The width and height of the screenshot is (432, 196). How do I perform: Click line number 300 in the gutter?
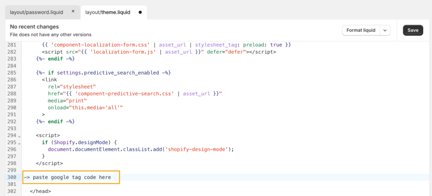(12, 177)
